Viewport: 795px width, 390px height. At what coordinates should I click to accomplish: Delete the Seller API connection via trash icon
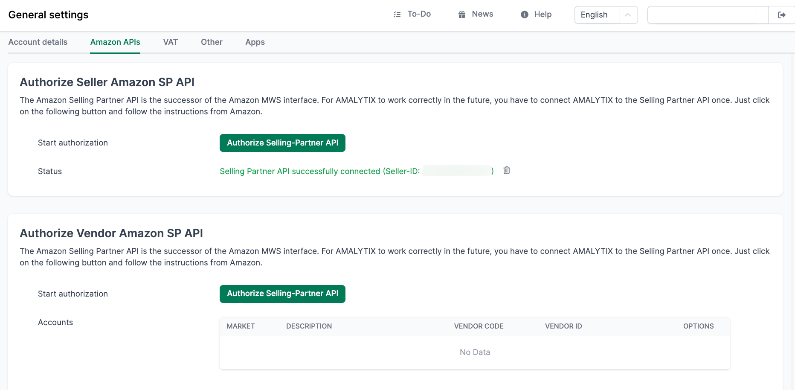[x=507, y=170]
